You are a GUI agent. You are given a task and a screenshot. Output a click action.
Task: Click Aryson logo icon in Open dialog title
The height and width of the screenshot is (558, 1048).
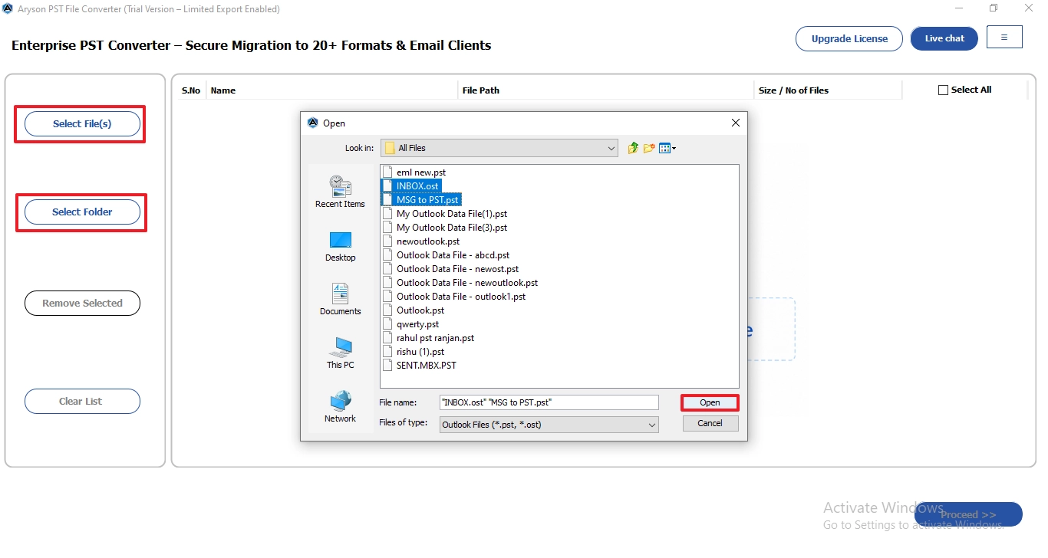pyautogui.click(x=312, y=123)
